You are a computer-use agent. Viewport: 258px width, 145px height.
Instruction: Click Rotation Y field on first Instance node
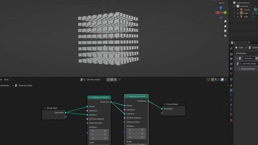click(x=99, y=135)
